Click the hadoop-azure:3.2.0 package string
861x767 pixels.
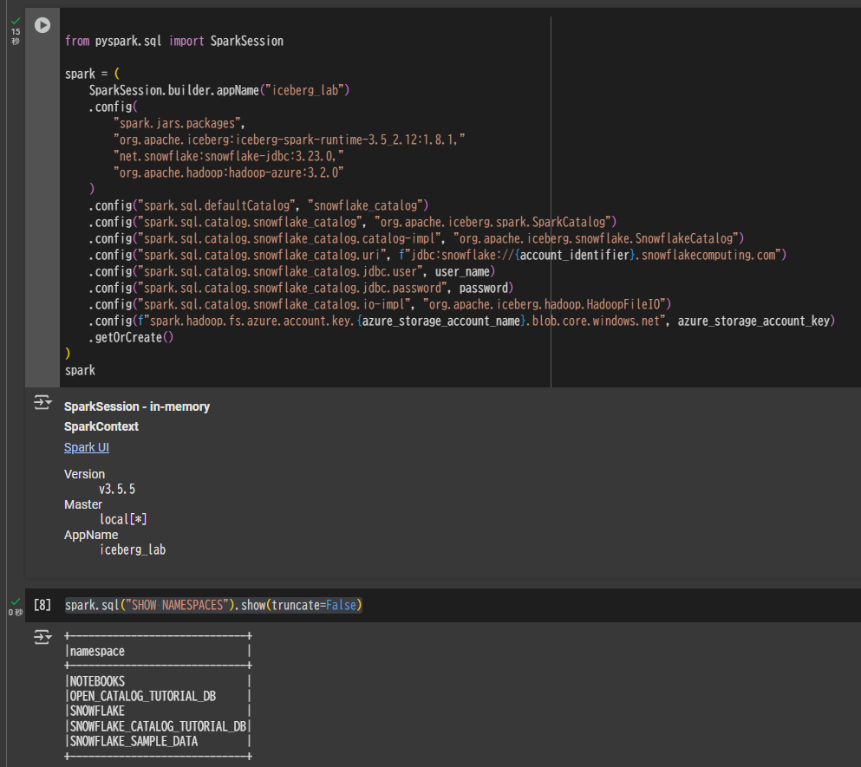click(228, 172)
